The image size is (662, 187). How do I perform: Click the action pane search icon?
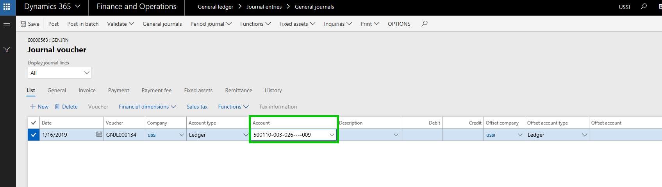425,24
